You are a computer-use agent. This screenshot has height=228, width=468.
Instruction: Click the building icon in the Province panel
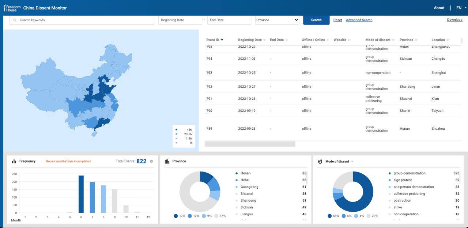click(167, 161)
